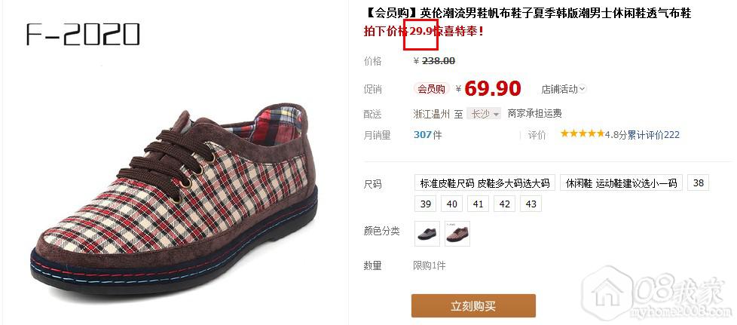Screen dimensions: 737x325
Task: Click the 08我家 house logo watermark
Action: [x=656, y=293]
